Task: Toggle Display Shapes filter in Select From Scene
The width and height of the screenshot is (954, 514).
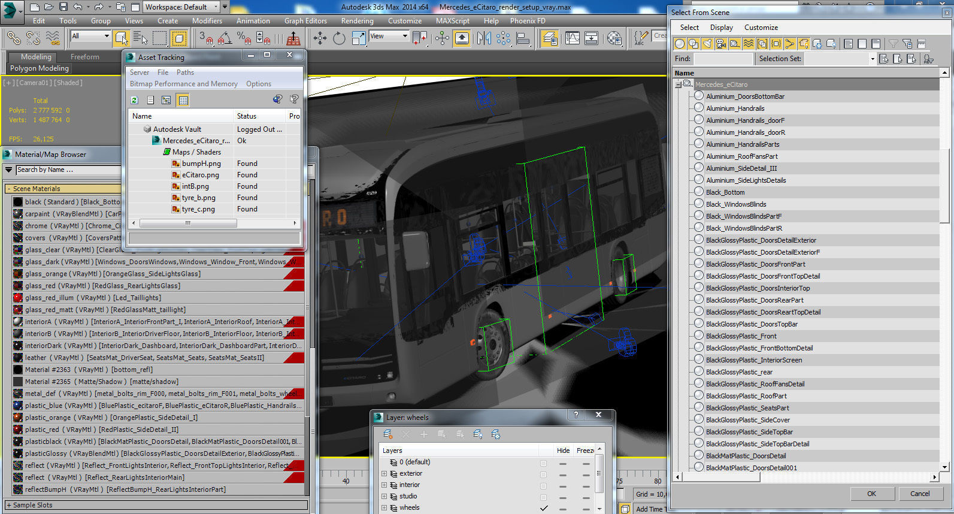Action: pyautogui.click(x=693, y=44)
